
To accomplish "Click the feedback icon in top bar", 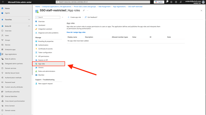I will click(181, 2).
